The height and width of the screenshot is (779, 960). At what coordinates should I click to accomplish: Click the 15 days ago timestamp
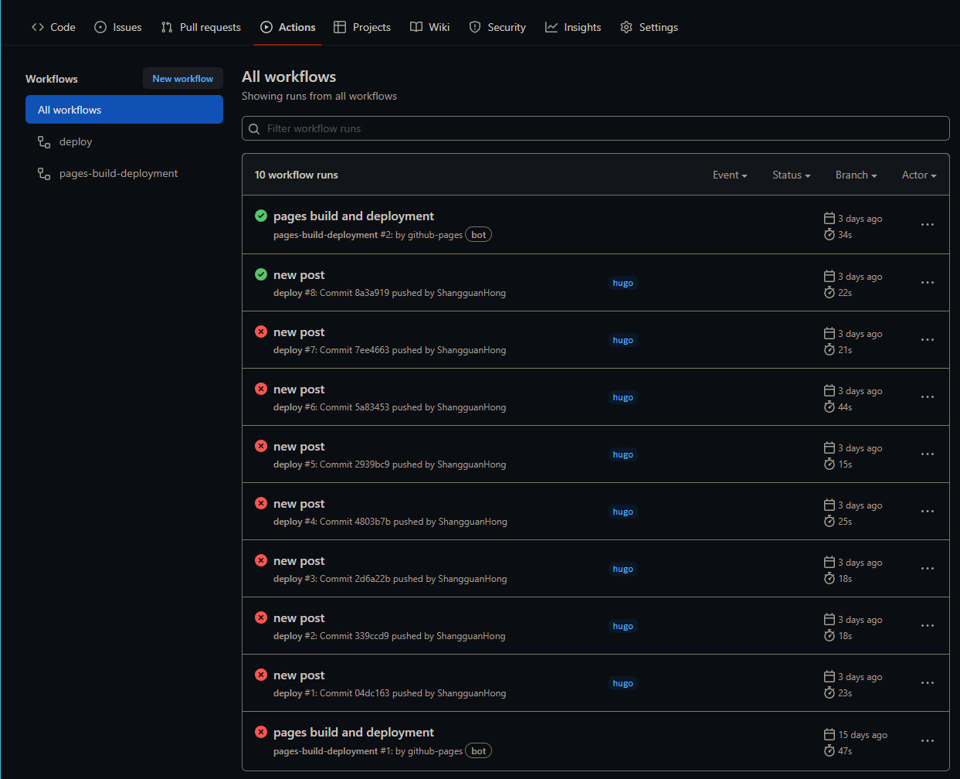pyautogui.click(x=863, y=735)
